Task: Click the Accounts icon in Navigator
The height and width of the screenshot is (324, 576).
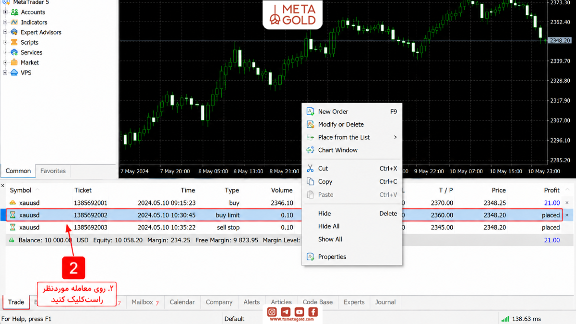Action: click(14, 12)
